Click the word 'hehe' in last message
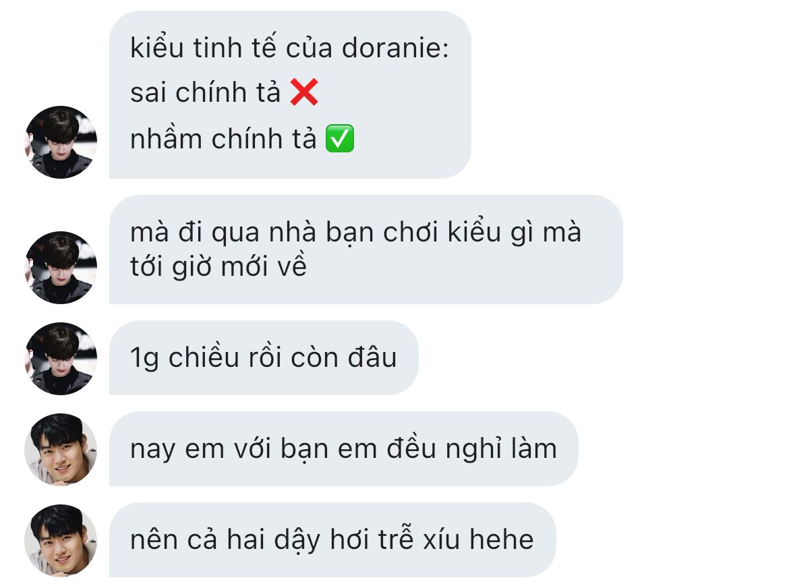789x584 pixels. [501, 539]
